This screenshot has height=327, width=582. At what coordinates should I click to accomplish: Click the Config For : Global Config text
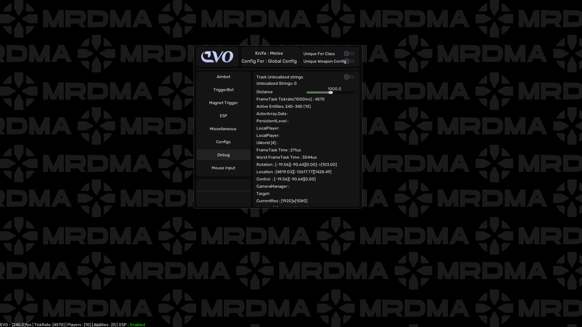[269, 61]
